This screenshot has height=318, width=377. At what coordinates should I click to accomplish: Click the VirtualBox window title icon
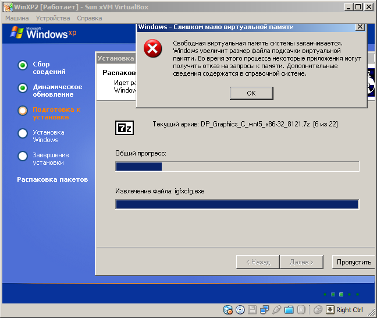8,7
